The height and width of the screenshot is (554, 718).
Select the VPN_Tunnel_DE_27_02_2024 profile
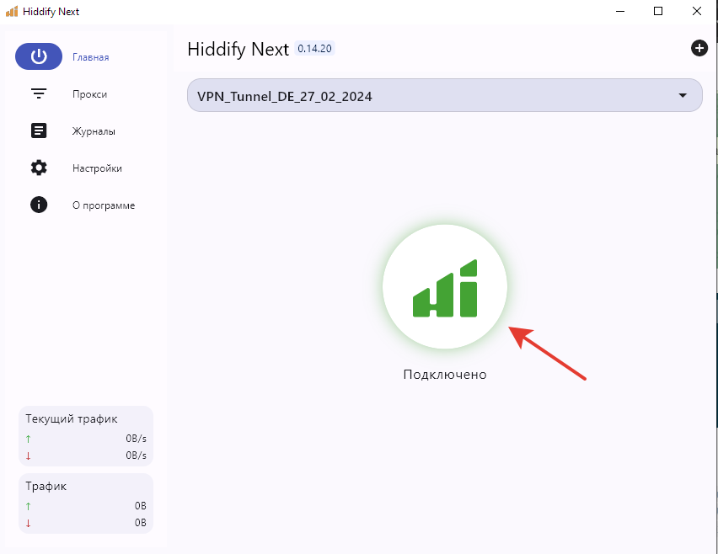pos(445,95)
